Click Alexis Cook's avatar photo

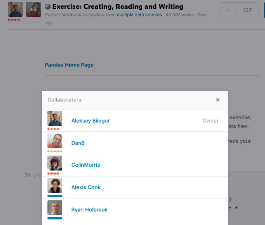tap(55, 185)
